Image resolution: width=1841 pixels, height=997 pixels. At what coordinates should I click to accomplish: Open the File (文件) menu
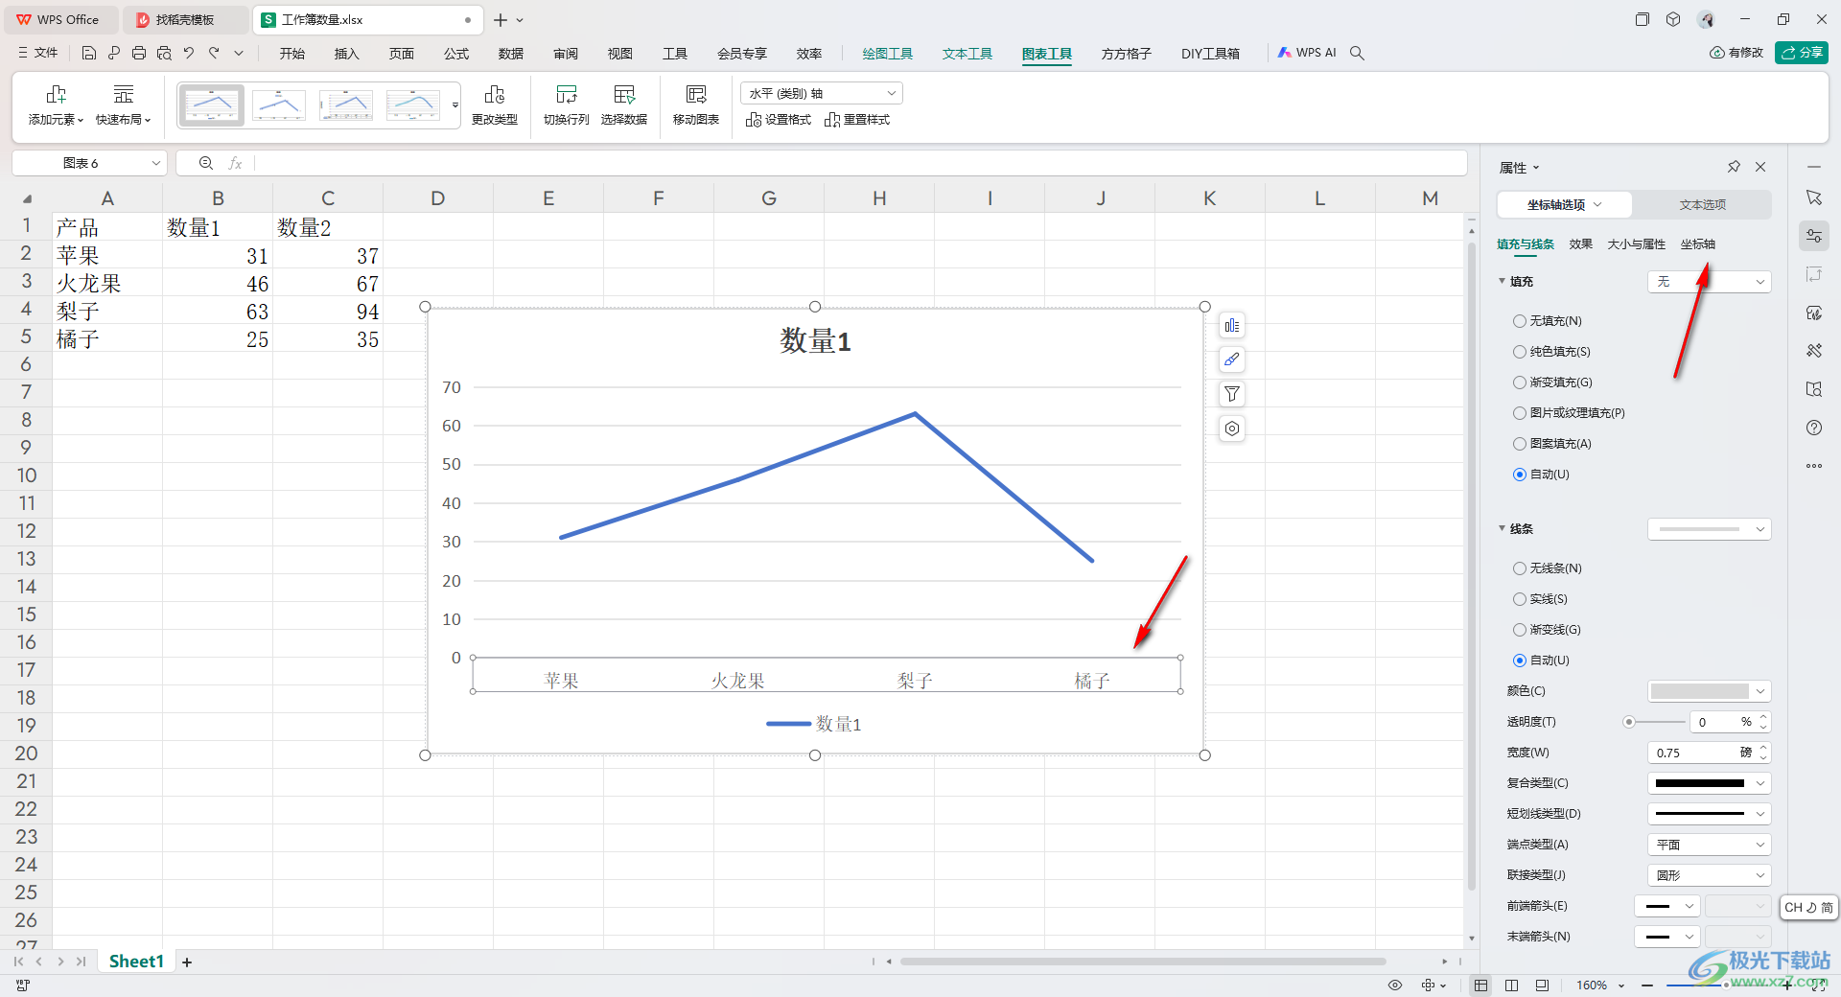pos(38,53)
